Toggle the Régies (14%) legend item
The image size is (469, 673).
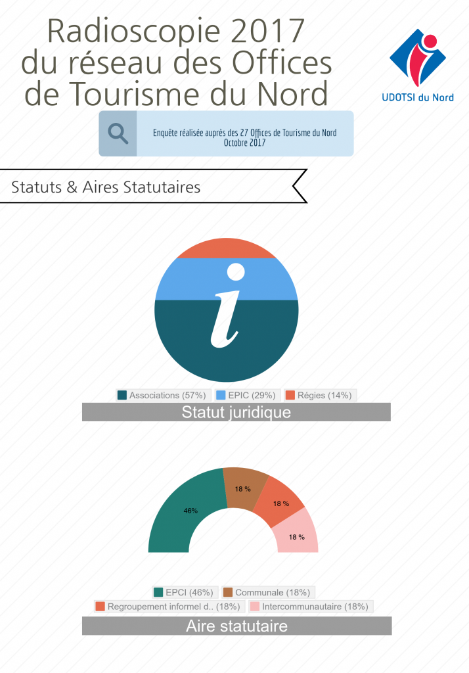pos(320,395)
